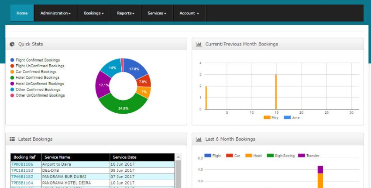Go to the Home tab
Viewport: 371px width, 188px height.
22,13
